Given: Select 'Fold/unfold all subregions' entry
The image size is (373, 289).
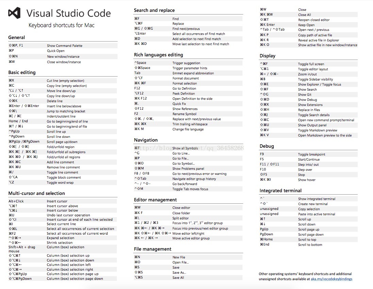Looking at the screenshot, I should tap(66, 152).
